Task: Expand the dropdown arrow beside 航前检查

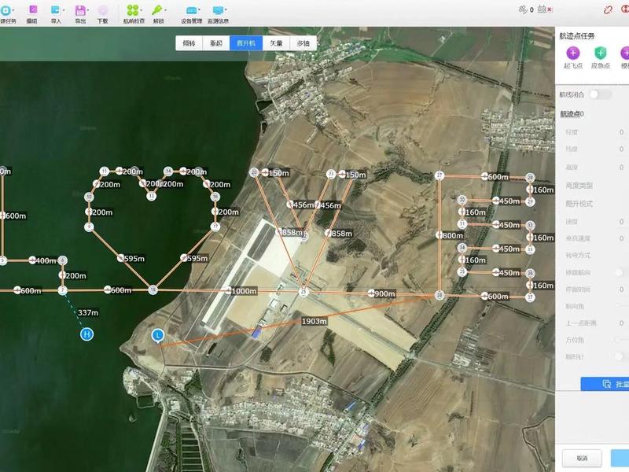Action: (142, 9)
